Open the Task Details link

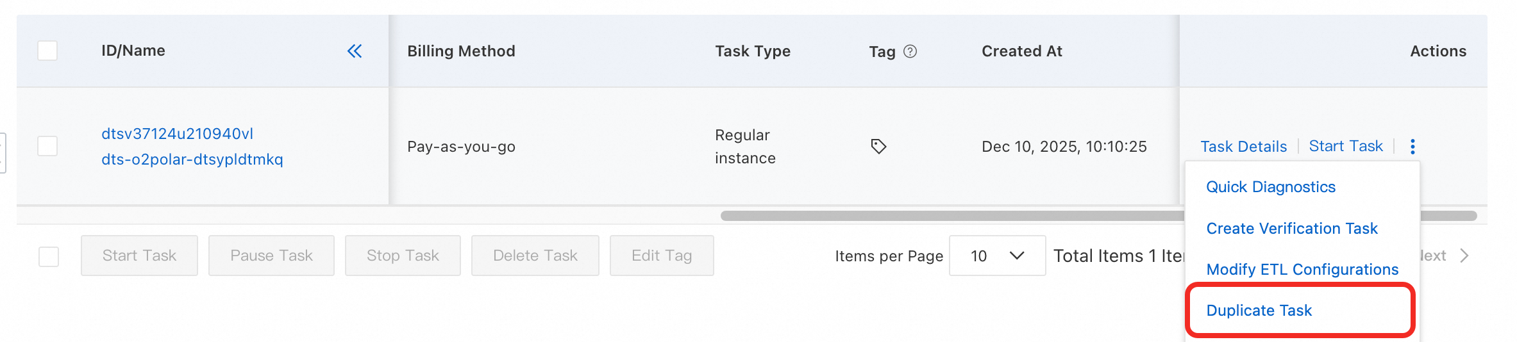(x=1243, y=147)
